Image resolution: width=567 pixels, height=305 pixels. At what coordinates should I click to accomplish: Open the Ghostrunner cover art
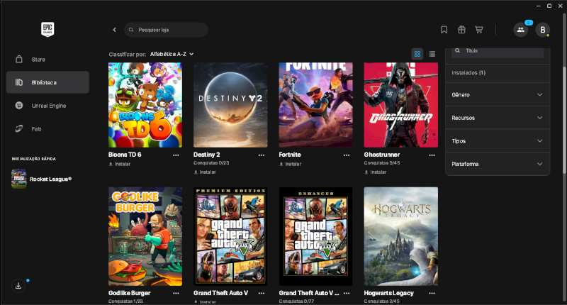tap(401, 105)
